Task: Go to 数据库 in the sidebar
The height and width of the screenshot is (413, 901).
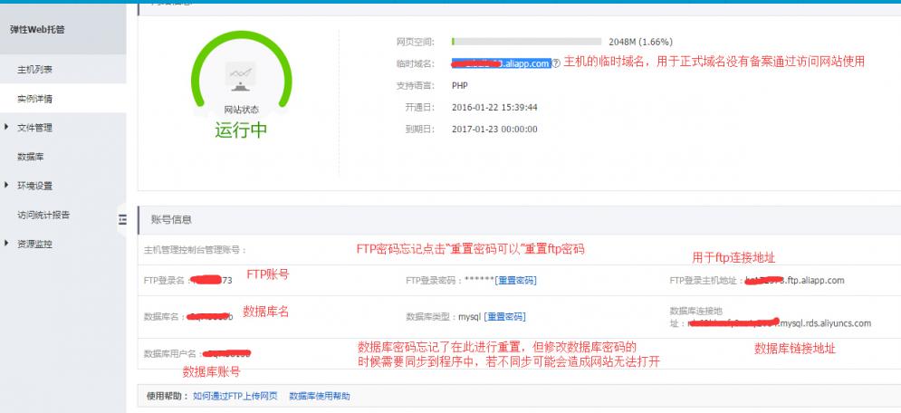Action: coord(31,157)
